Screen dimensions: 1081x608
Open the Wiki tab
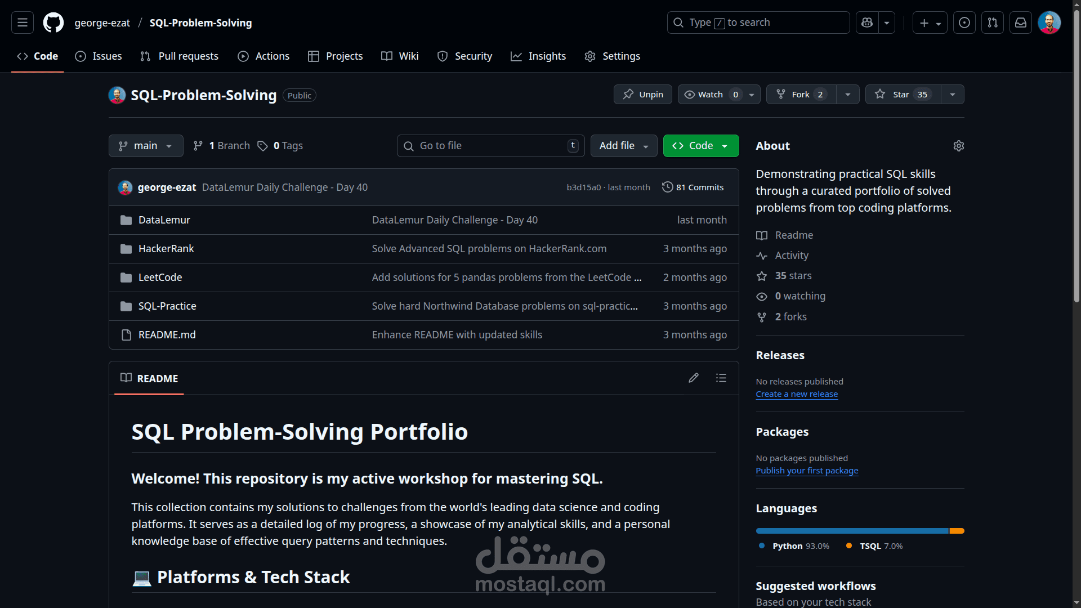(400, 56)
